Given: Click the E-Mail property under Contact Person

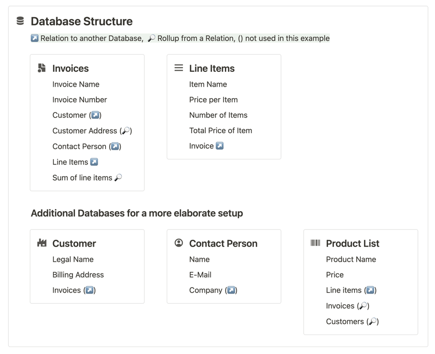Looking at the screenshot, I should click(x=200, y=275).
